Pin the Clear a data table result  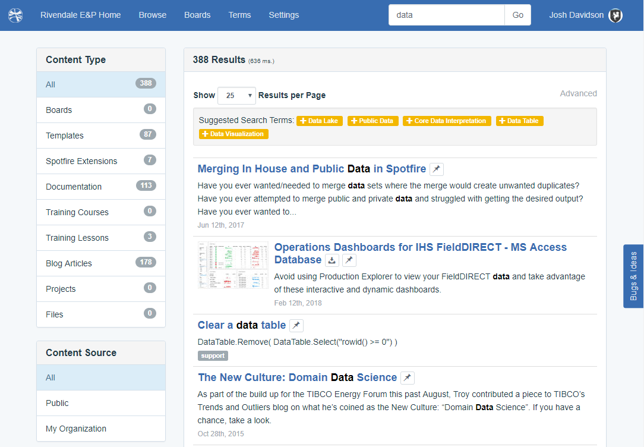(x=296, y=325)
